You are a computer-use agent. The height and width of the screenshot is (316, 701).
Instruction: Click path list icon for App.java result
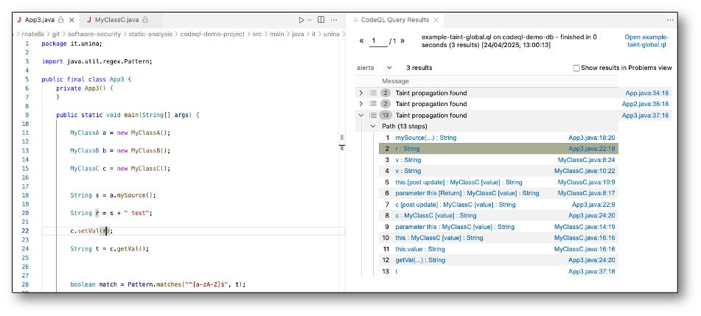pos(373,93)
